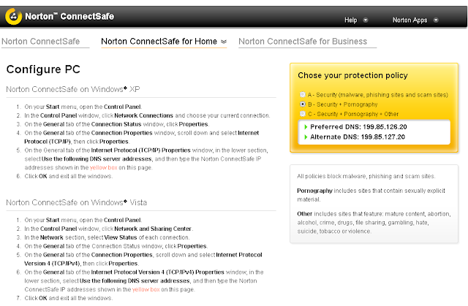Image resolution: width=468 pixels, height=306 pixels.
Task: Click the green arrow beside Preferred DNS
Action: click(x=306, y=127)
